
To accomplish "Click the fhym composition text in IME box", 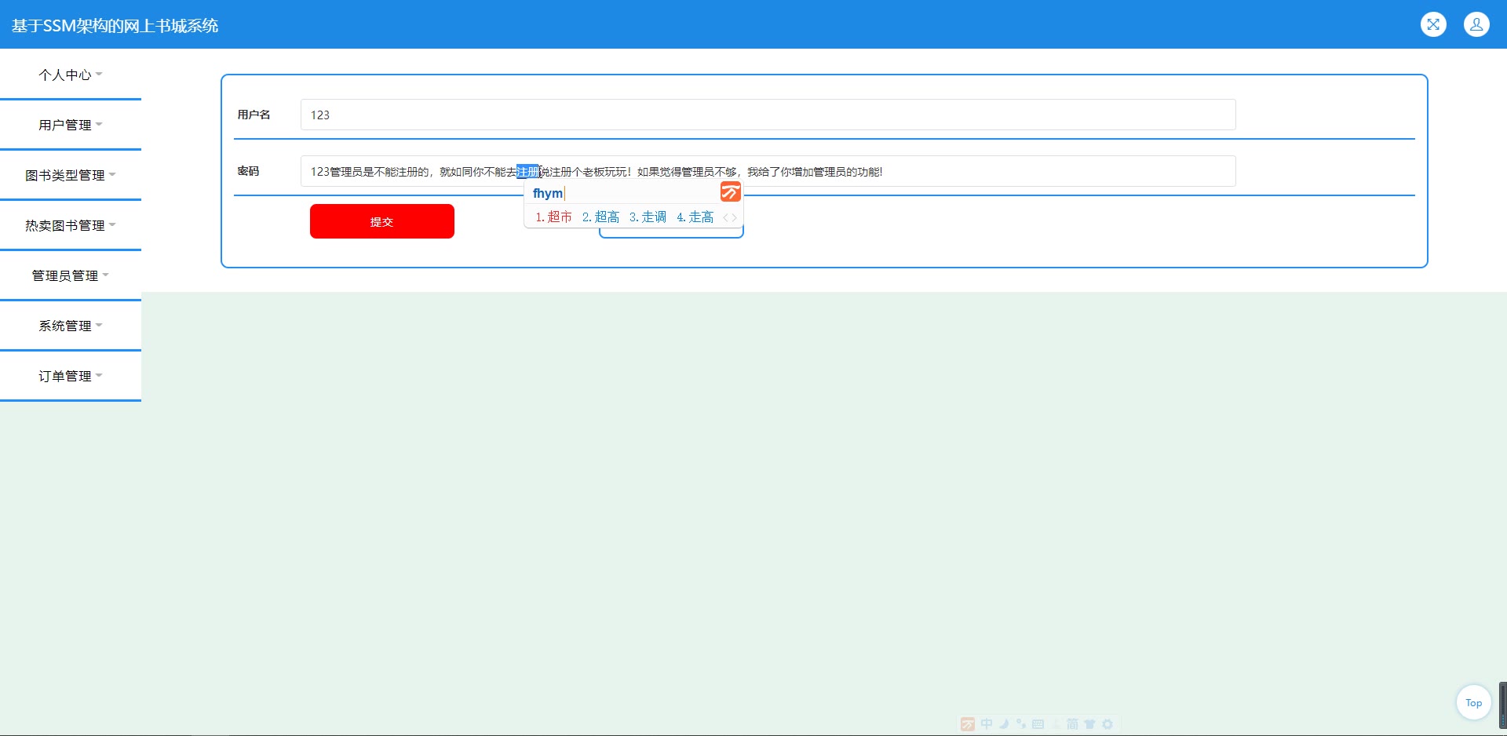I will (x=548, y=193).
